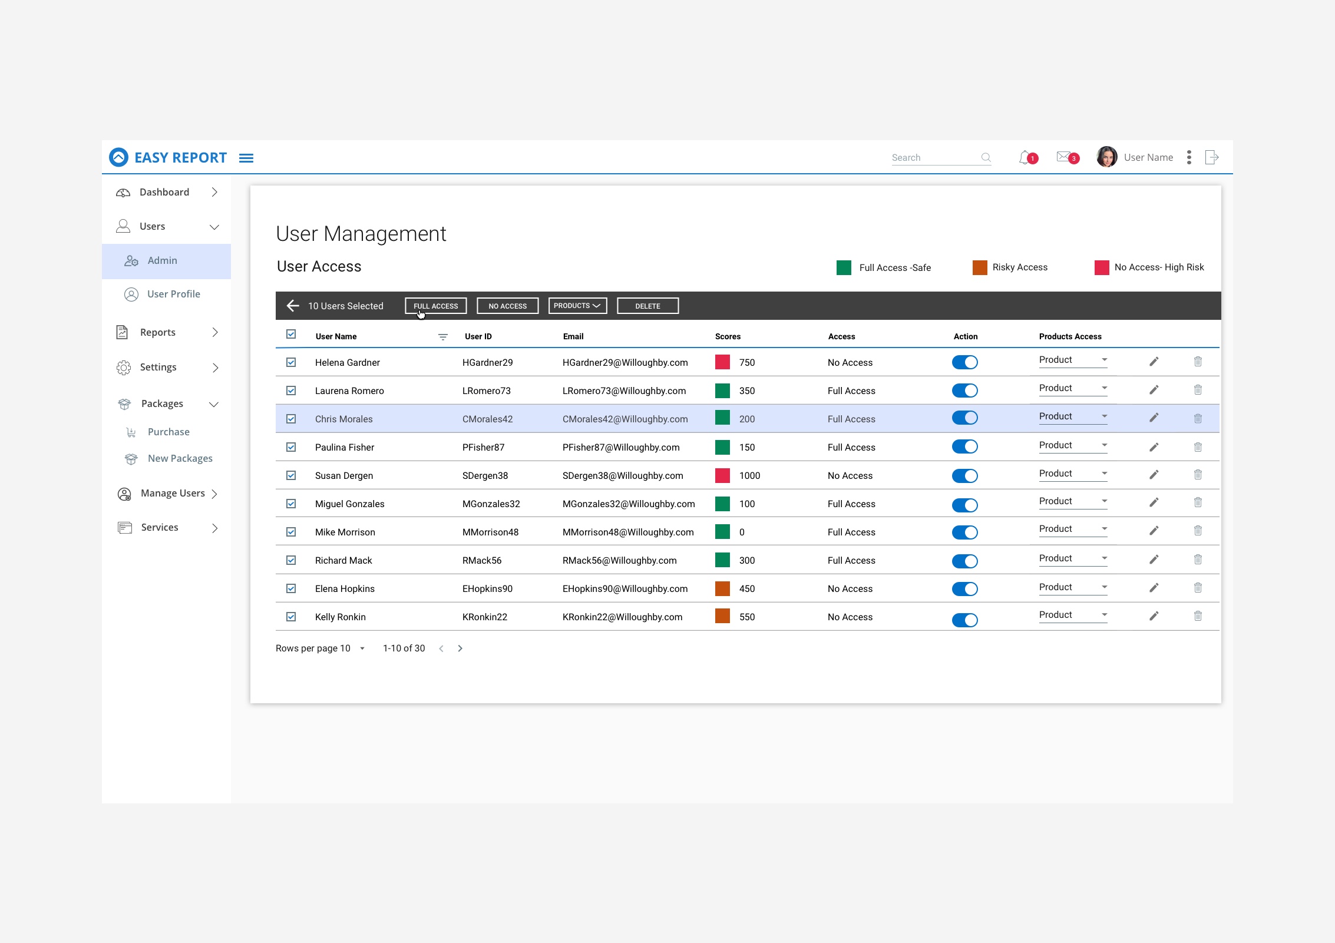
Task: Click the user avatar picture
Action: [1107, 157]
